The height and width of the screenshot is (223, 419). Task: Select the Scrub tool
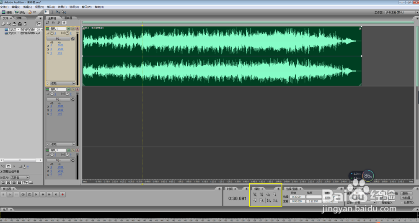[x=64, y=12]
